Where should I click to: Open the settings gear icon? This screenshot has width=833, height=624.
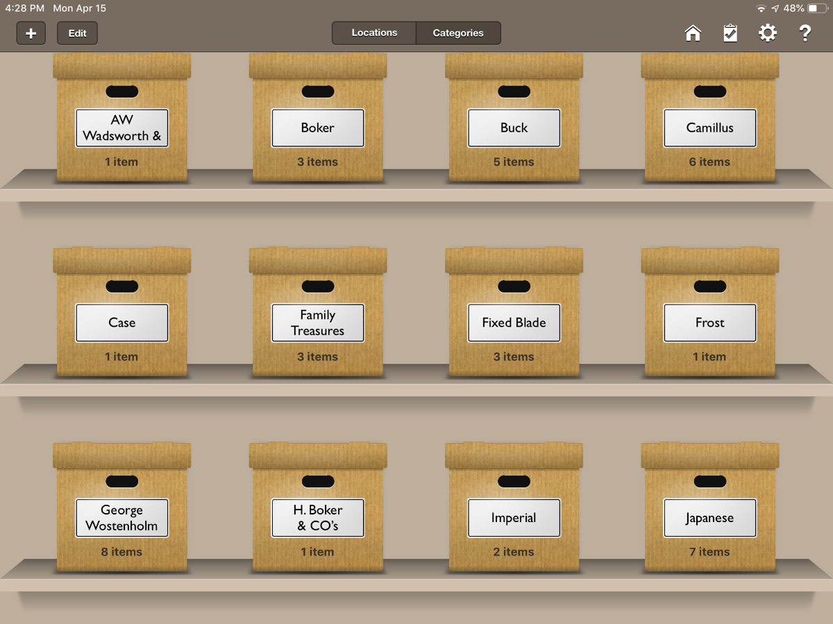point(768,33)
